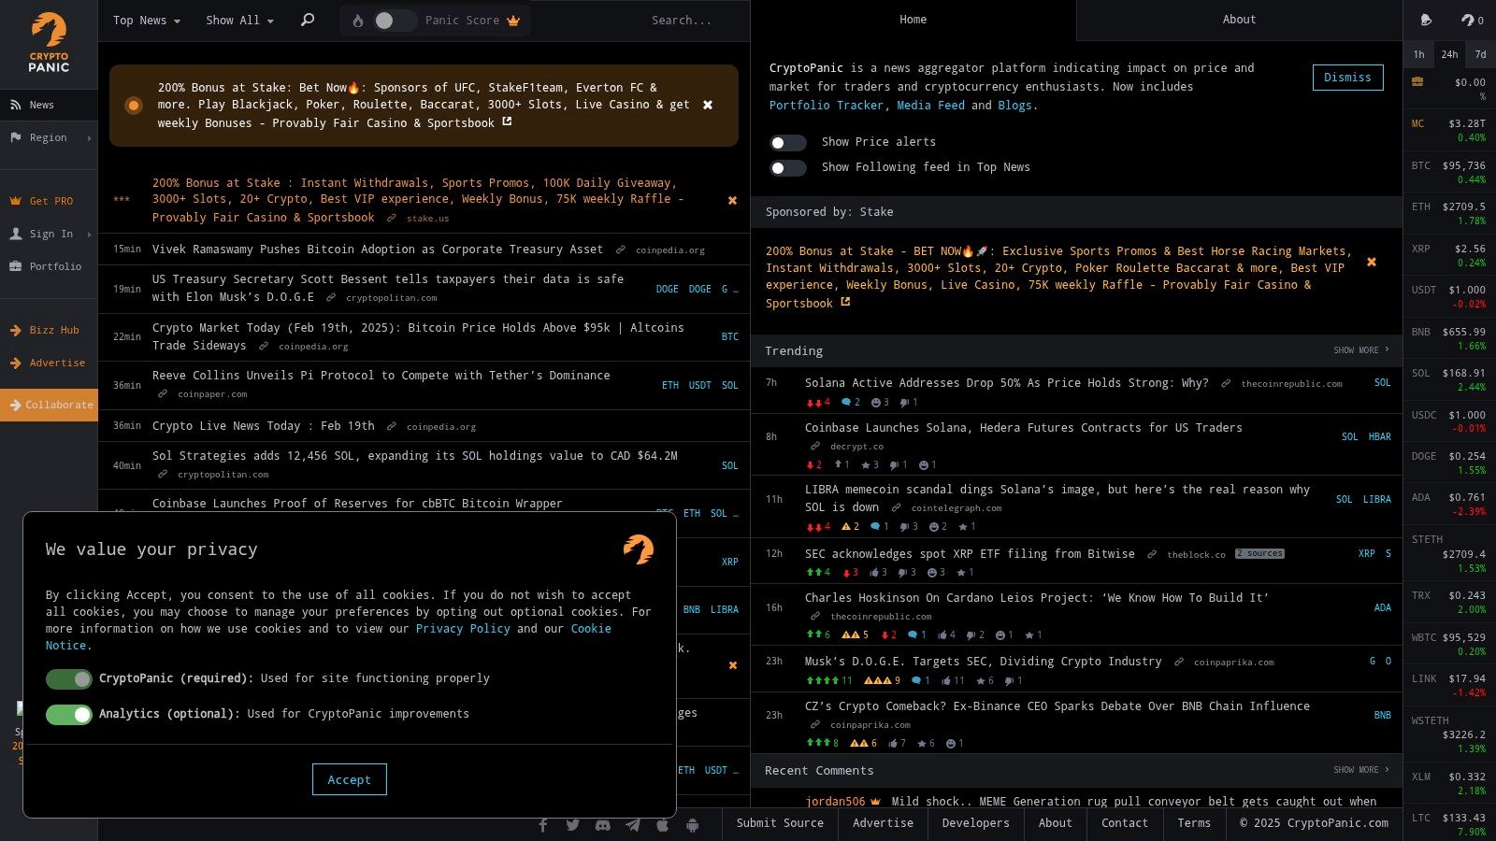Dismiss the stake.us sponsored news row X
This screenshot has height=841, width=1496.
[x=732, y=200]
